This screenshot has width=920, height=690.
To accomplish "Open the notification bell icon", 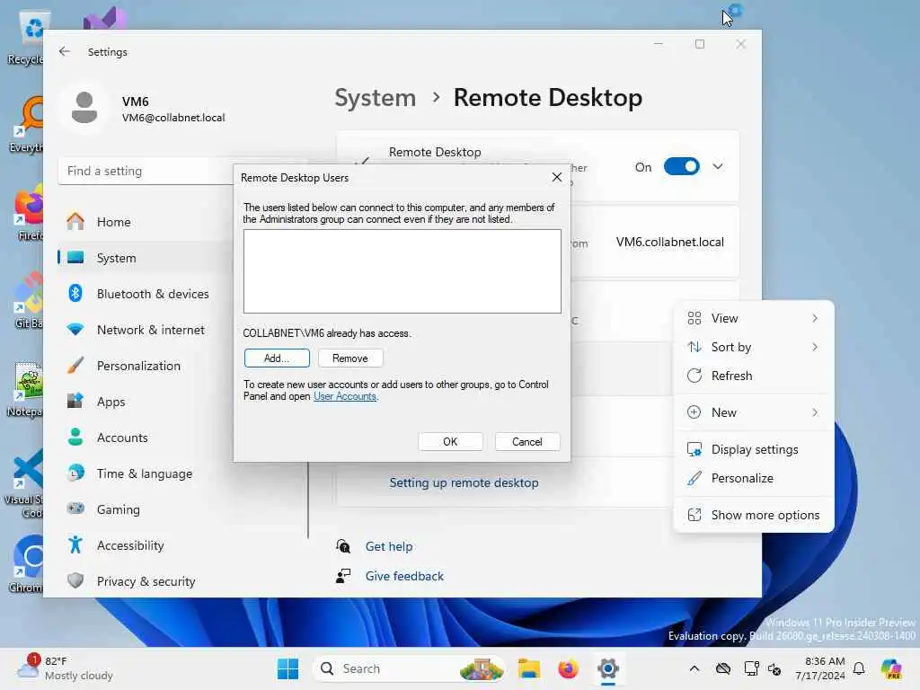I will 859,668.
